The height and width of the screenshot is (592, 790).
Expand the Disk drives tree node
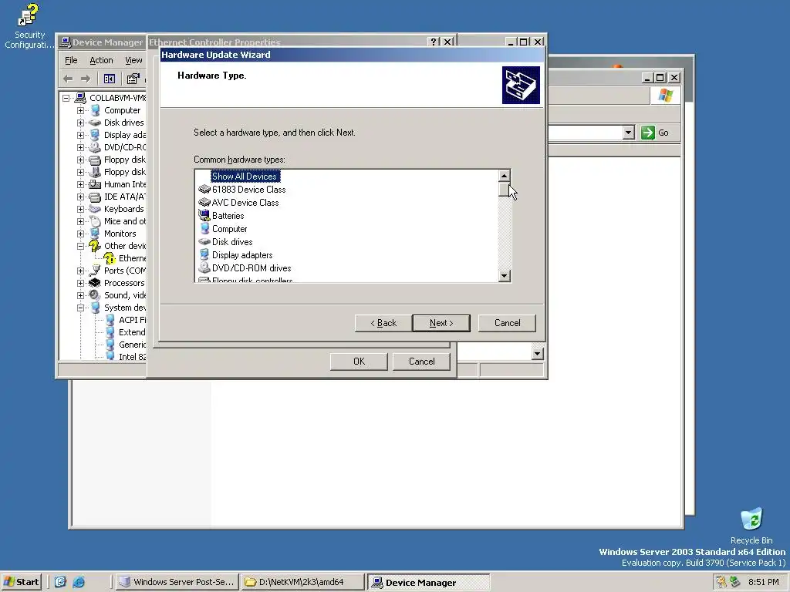[x=80, y=123]
